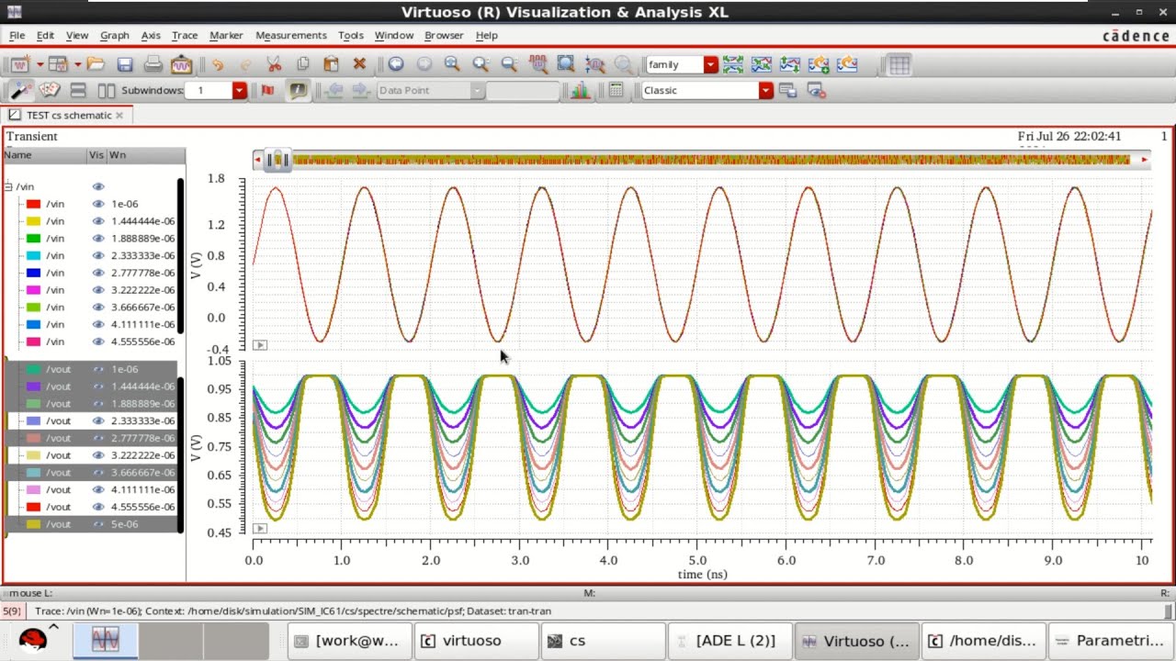1176x661 pixels.
Task: Click the split strips arrows icon next to family
Action: coord(733,64)
